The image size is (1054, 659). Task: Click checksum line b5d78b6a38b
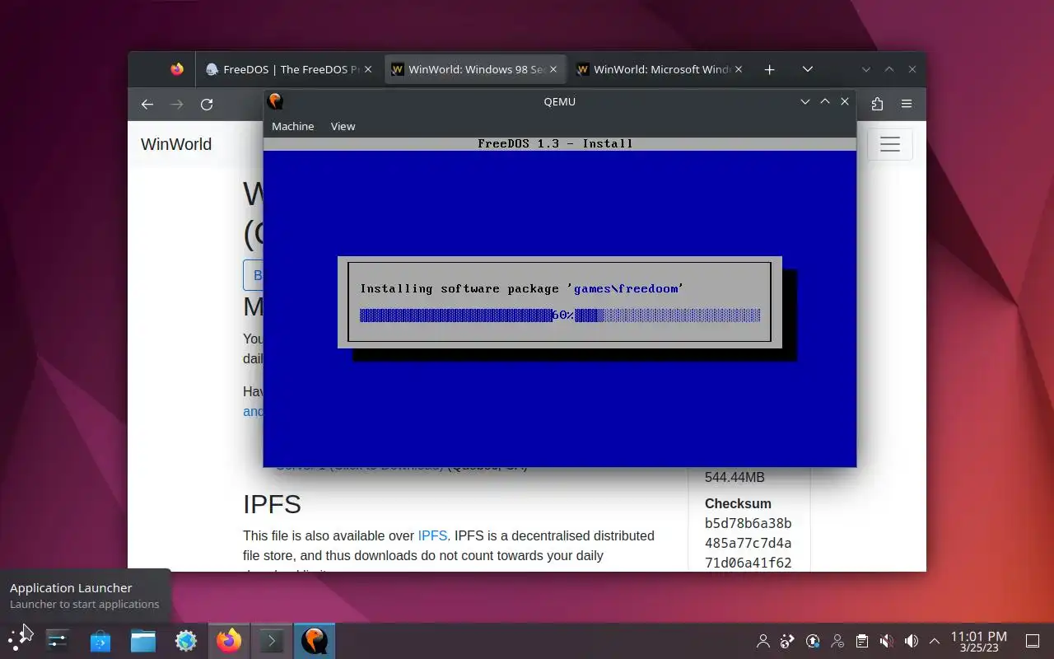tap(748, 523)
